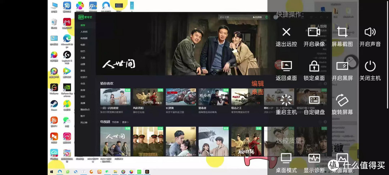Open 会员 in iQIYI sidebar
The width and height of the screenshot is (389, 175).
click(x=82, y=84)
